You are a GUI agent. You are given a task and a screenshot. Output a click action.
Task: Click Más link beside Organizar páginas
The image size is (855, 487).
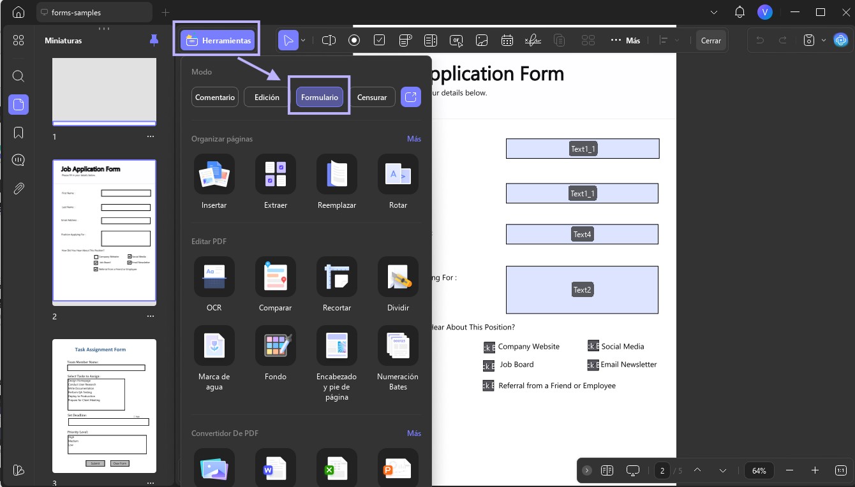(x=414, y=138)
